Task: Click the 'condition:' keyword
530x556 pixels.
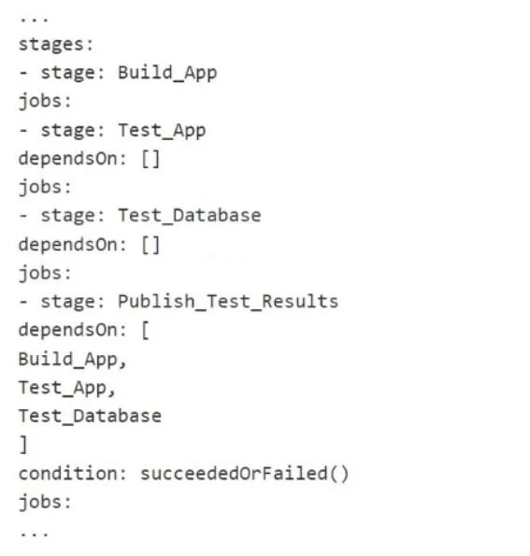Action: [72, 474]
